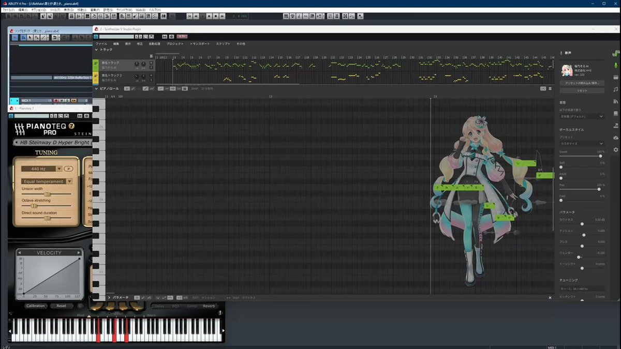621x349 pixels.
Task: Open the スクリプト menu in Synthesizer V
Action: pyautogui.click(x=223, y=44)
